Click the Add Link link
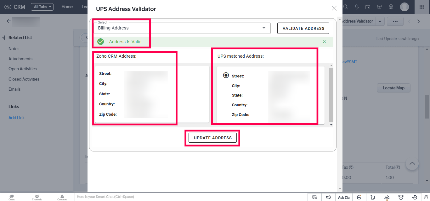This screenshot has height=201, width=430. tap(17, 118)
